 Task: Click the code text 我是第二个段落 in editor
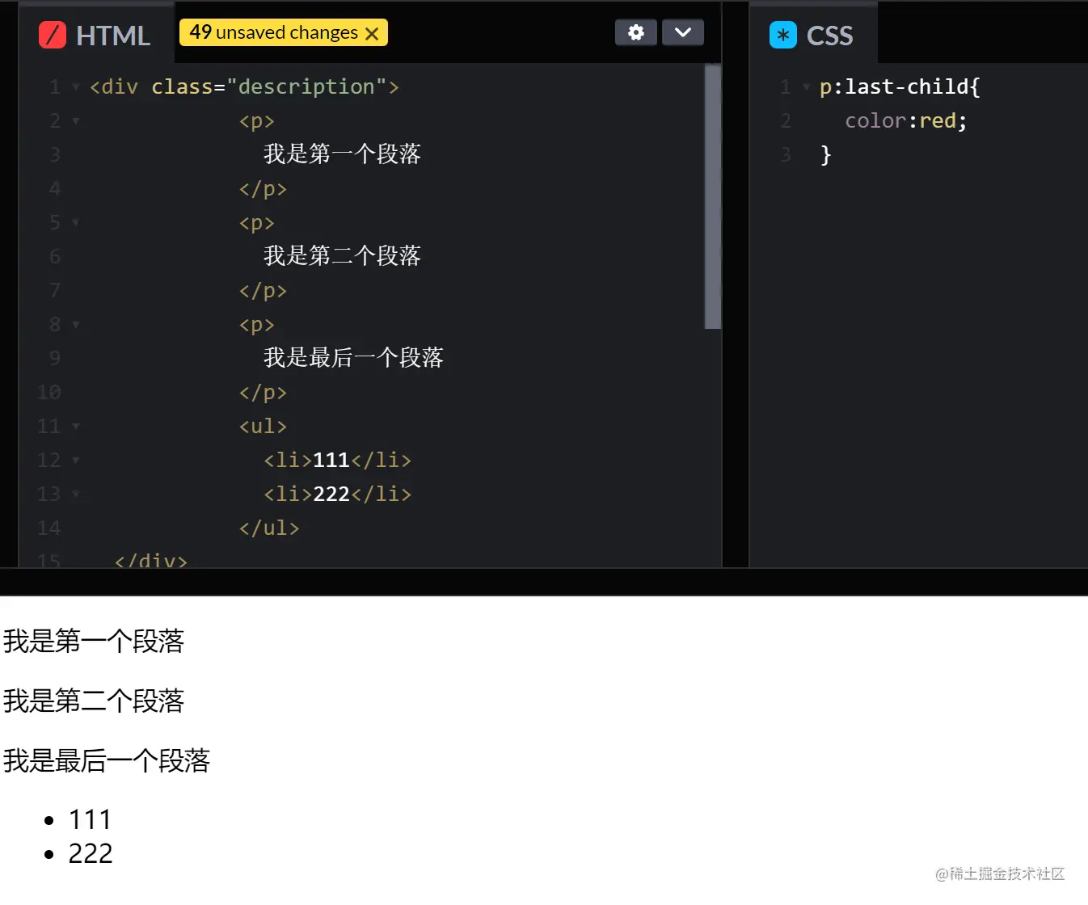pyautogui.click(x=342, y=255)
